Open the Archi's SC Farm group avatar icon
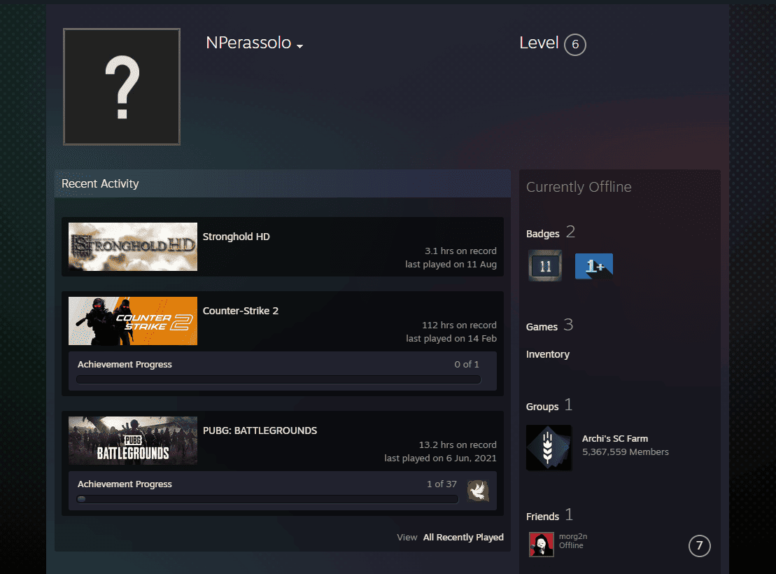This screenshot has height=574, width=776. point(549,448)
